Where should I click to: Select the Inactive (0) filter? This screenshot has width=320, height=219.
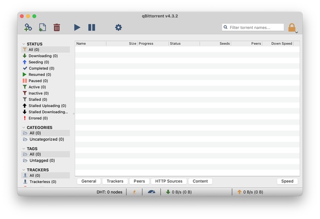[45, 93]
